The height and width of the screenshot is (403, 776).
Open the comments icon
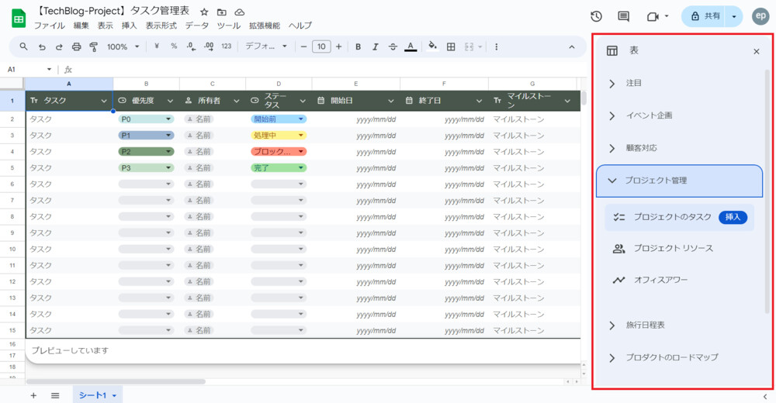coord(623,16)
